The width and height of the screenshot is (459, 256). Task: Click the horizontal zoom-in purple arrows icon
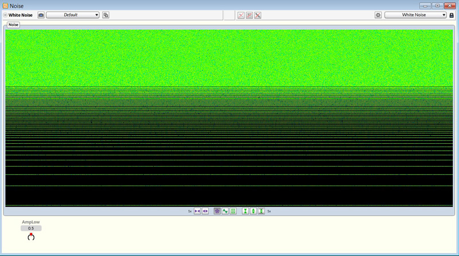(197, 211)
